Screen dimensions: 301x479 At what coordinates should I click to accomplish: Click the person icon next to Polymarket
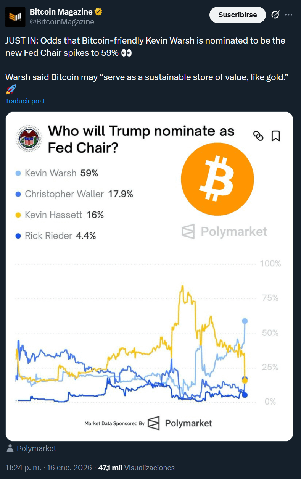point(11,448)
